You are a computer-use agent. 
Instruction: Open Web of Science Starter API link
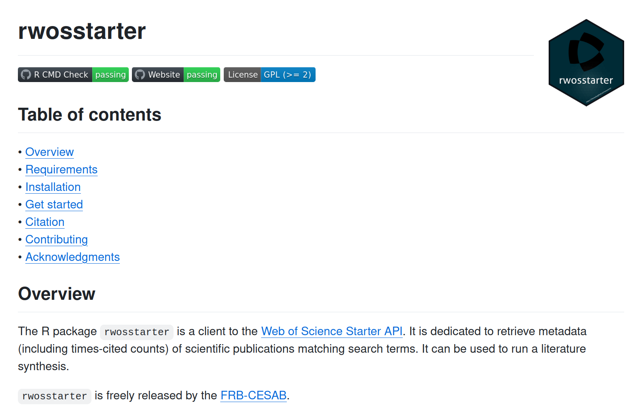tap(332, 331)
